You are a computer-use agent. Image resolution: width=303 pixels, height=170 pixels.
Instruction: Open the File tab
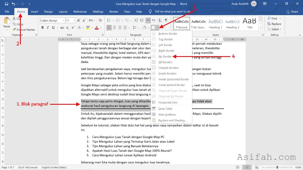7,12
